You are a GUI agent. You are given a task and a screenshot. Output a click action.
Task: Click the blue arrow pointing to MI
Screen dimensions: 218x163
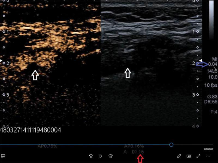pos(201,64)
